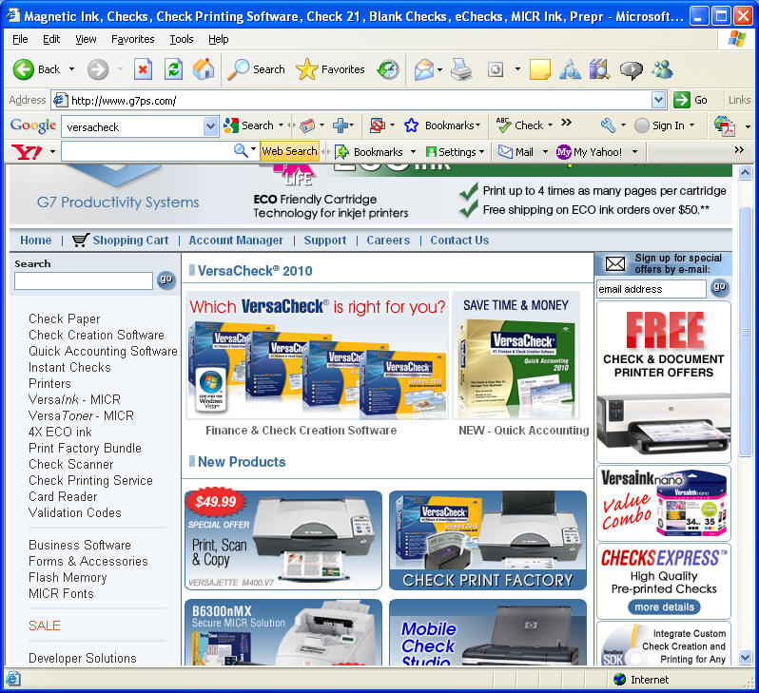Image resolution: width=759 pixels, height=693 pixels.
Task: Open the Back button history dropdown
Action: pyautogui.click(x=71, y=69)
